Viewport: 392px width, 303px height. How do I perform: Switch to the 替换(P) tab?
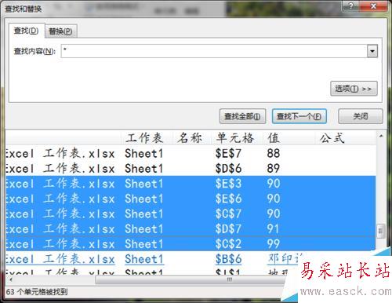60,31
